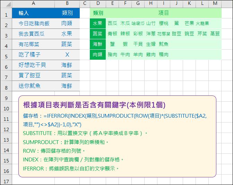Click the 青椒 item cell
This screenshot has width=233, height=185.
tap(112, 34)
